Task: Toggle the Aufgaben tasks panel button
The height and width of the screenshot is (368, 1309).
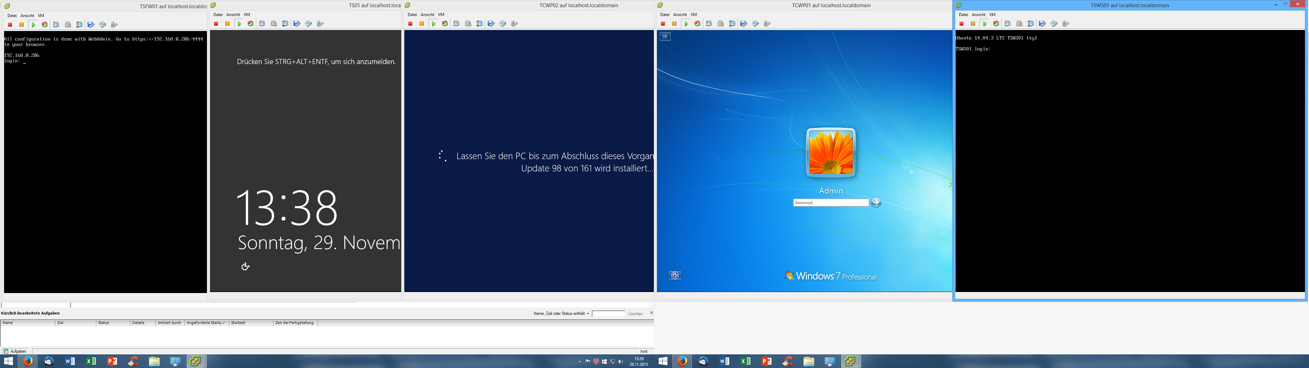Action: [15, 351]
